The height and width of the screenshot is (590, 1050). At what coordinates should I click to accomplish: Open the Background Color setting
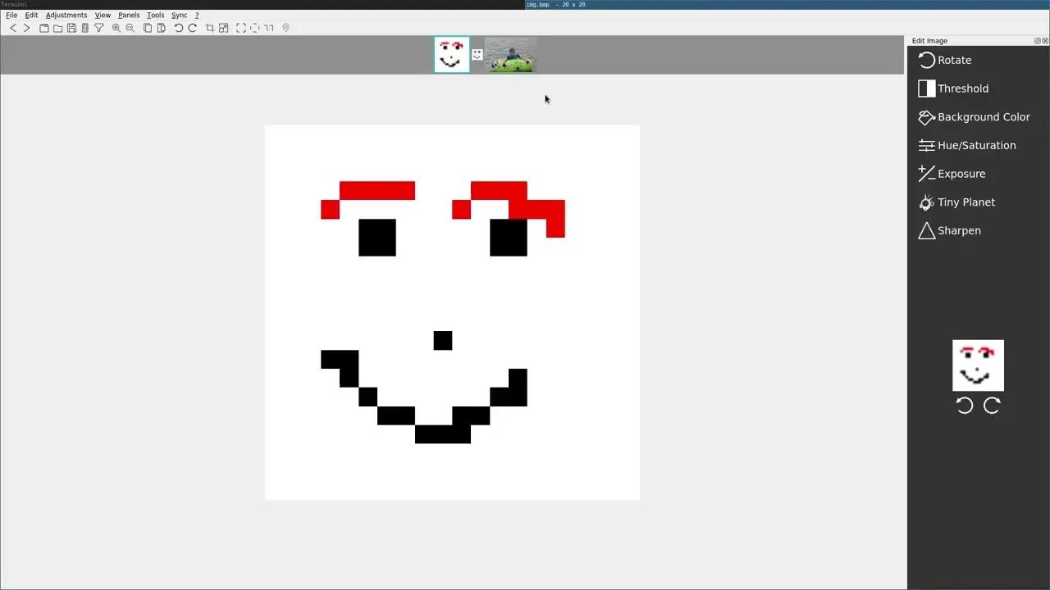984,117
